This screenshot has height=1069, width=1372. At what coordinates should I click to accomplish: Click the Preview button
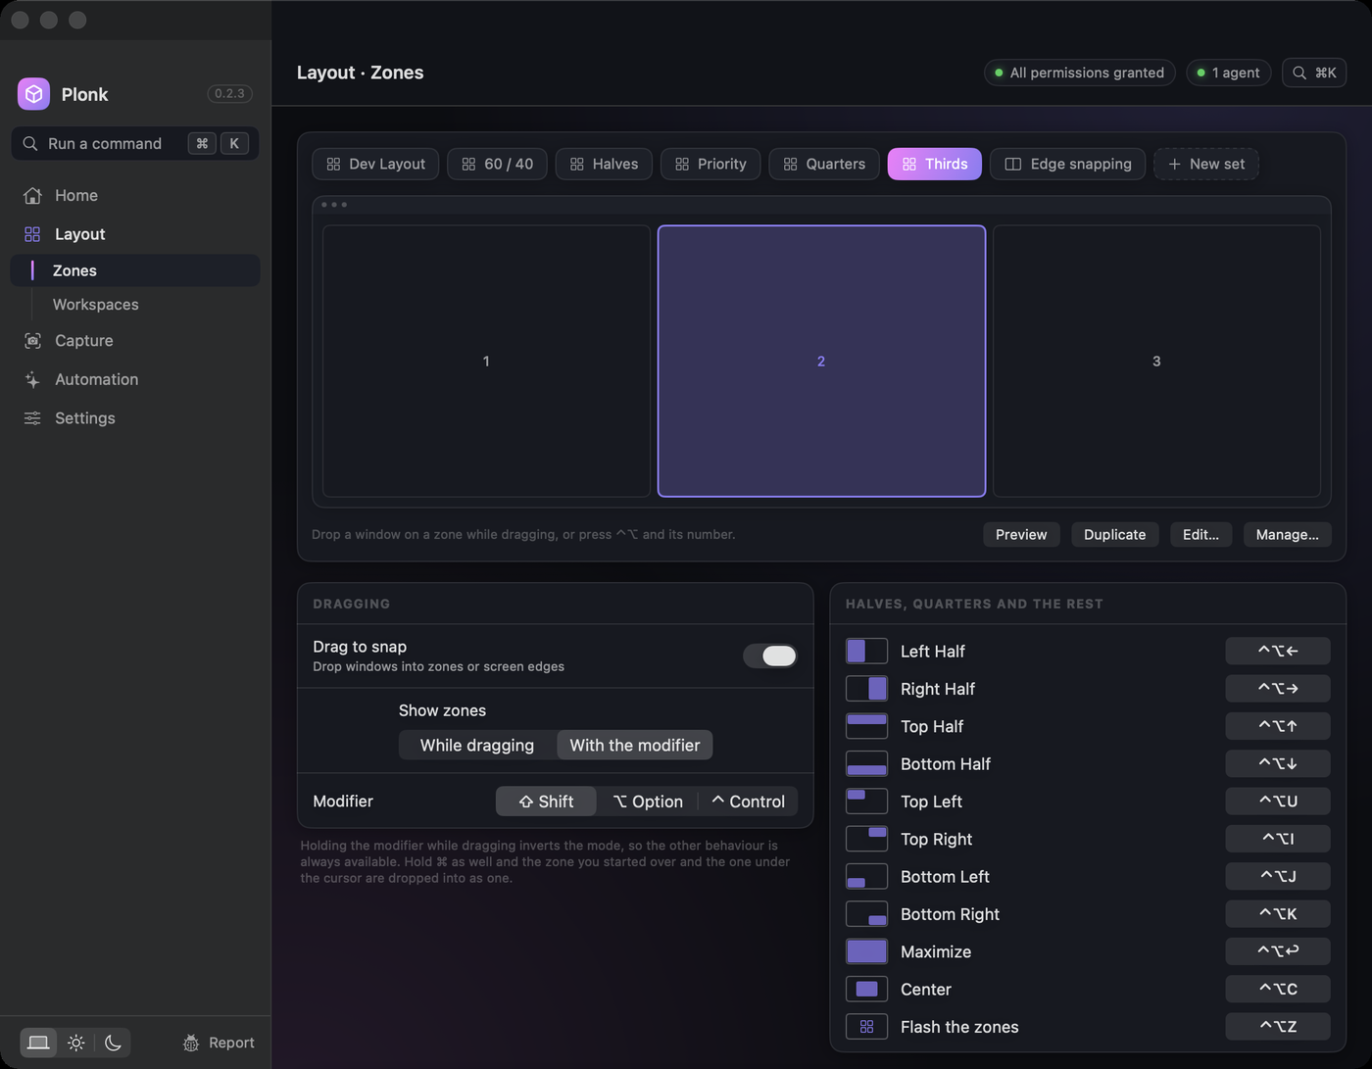pyautogui.click(x=1021, y=534)
